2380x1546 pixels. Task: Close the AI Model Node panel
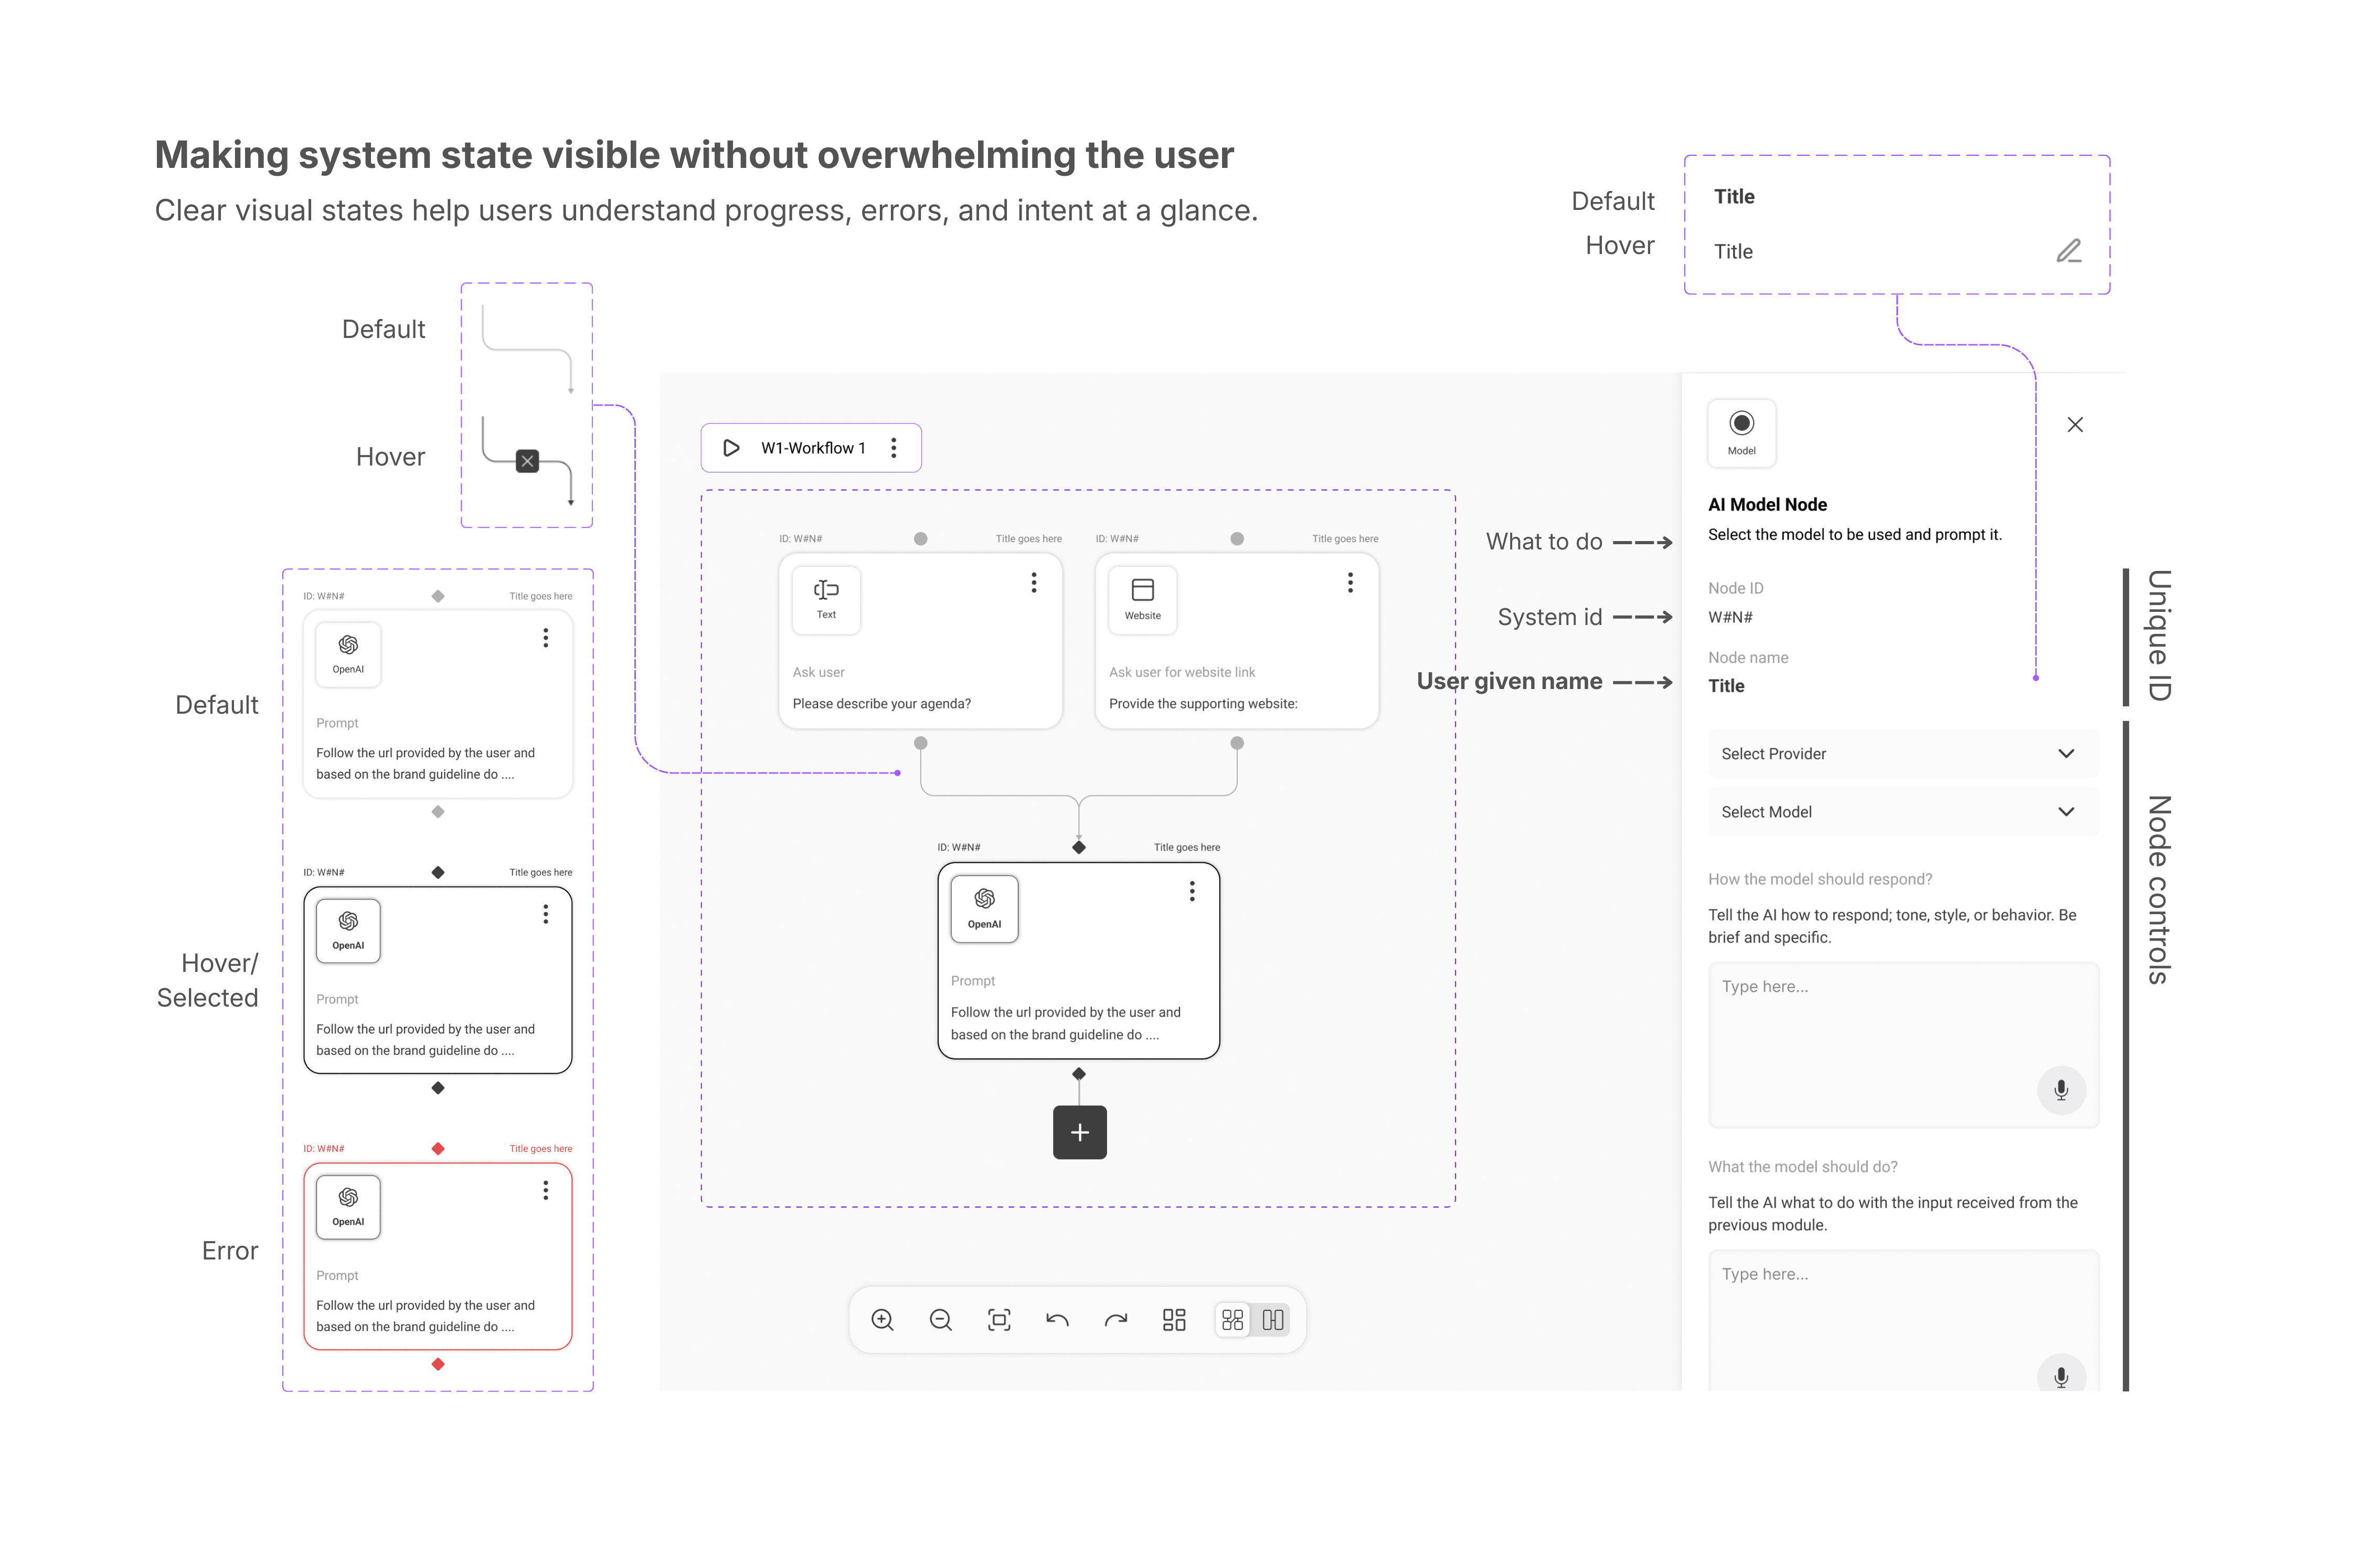coord(2075,425)
